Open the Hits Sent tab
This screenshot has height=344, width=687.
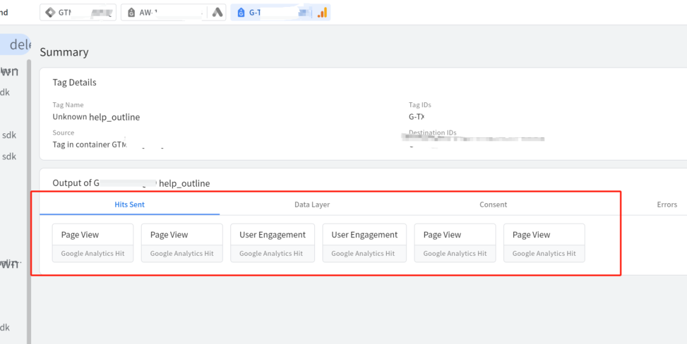(130, 204)
